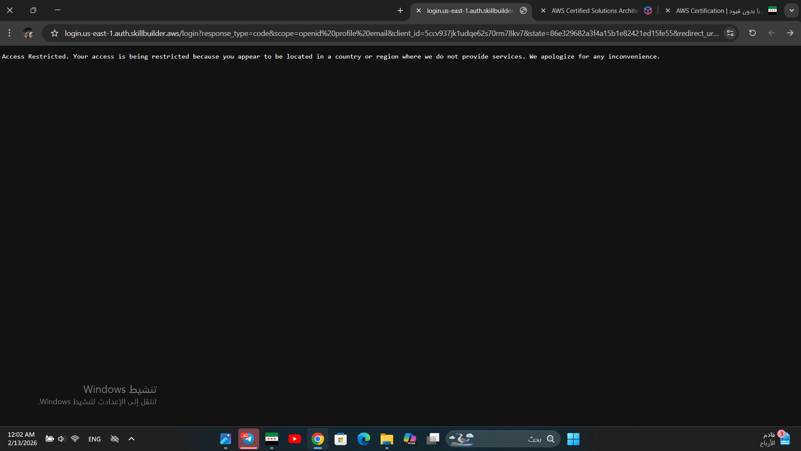Image resolution: width=801 pixels, height=451 pixels.
Task: Bookmark this page with the star
Action: (54, 33)
